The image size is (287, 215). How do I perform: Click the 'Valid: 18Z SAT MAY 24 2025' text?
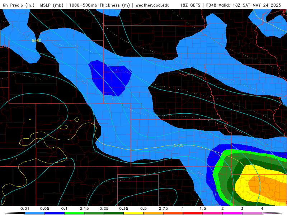[x=250, y=5]
